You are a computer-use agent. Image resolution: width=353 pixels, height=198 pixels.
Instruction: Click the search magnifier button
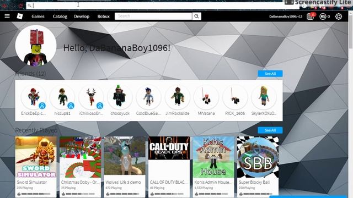(x=196, y=16)
